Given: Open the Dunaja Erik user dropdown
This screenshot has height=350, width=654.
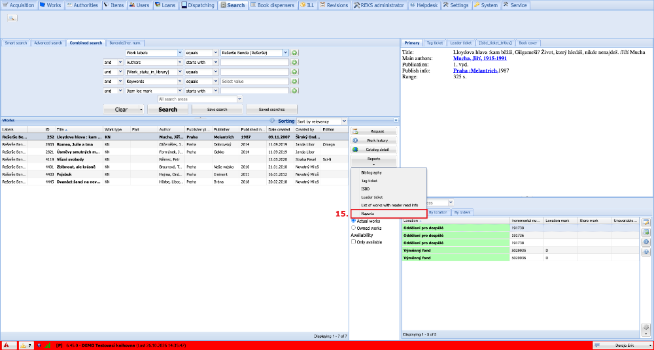Looking at the screenshot, I should pyautogui.click(x=623, y=345).
